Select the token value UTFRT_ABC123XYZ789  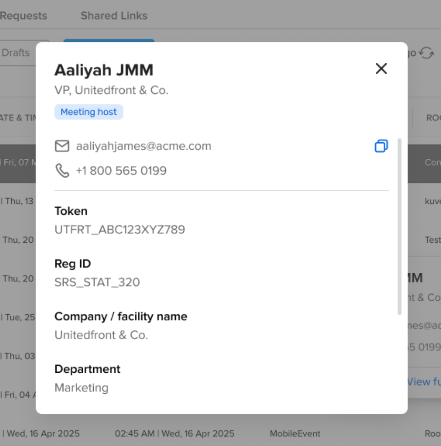coord(120,230)
